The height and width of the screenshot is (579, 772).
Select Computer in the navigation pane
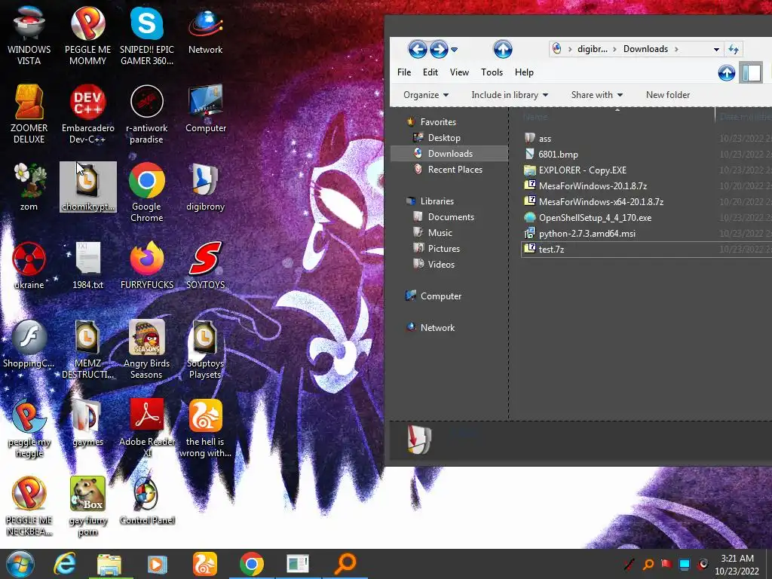pos(440,296)
